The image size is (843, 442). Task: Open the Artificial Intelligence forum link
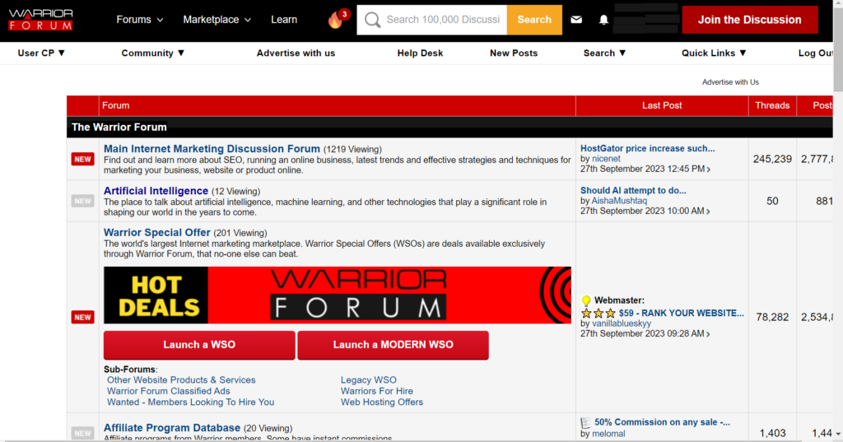point(156,191)
